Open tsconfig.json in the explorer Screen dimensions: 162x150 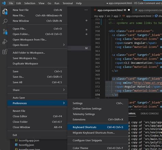tap(26, 145)
